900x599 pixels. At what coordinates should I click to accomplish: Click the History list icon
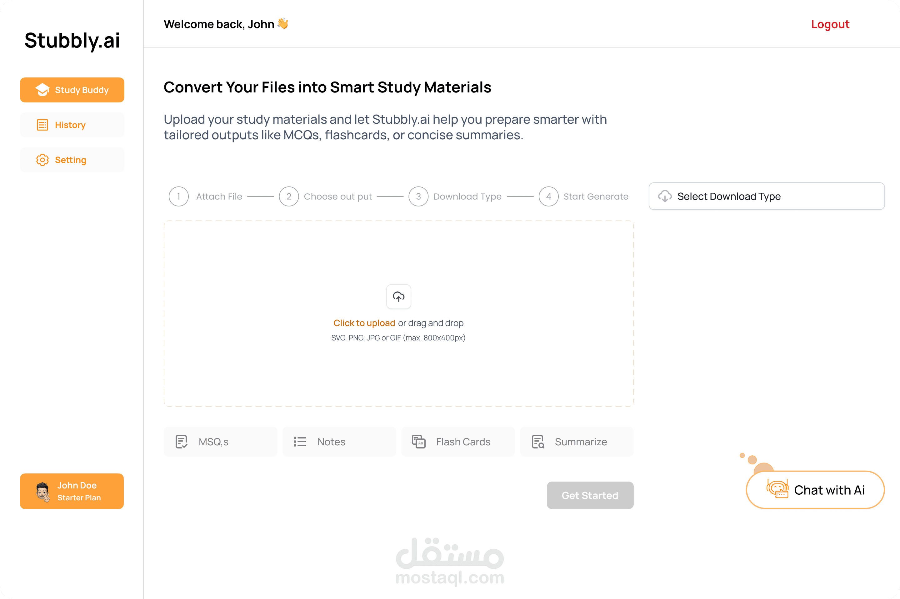click(x=42, y=125)
